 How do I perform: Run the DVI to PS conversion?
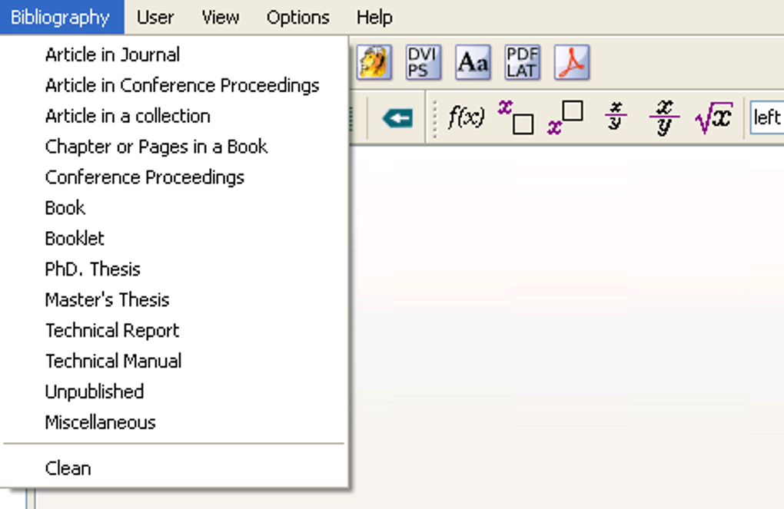coord(422,62)
